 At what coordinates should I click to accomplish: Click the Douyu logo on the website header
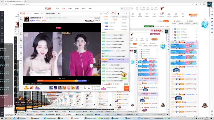[x=48, y=9]
